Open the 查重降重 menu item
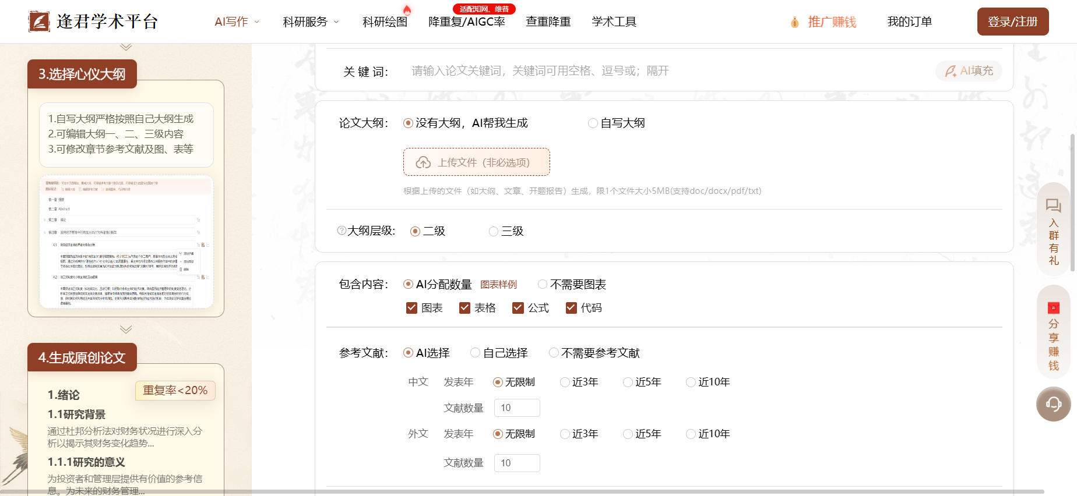This screenshot has width=1077, height=496. [548, 22]
